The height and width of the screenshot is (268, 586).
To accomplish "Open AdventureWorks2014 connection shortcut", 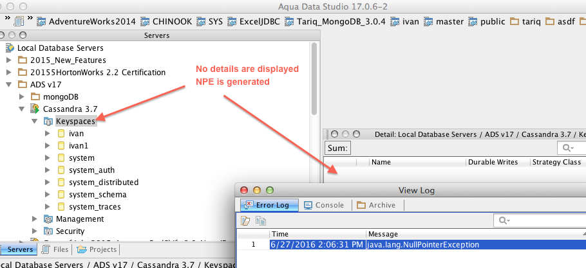I will click(x=86, y=22).
